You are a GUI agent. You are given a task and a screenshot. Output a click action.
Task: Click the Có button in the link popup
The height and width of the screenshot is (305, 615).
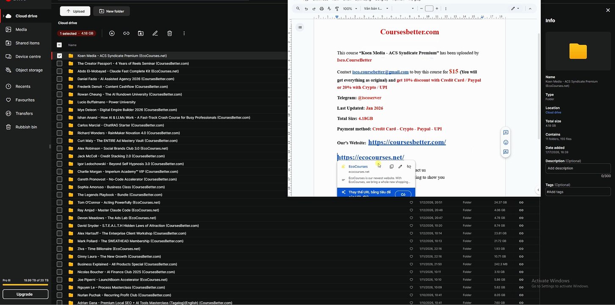(x=403, y=194)
